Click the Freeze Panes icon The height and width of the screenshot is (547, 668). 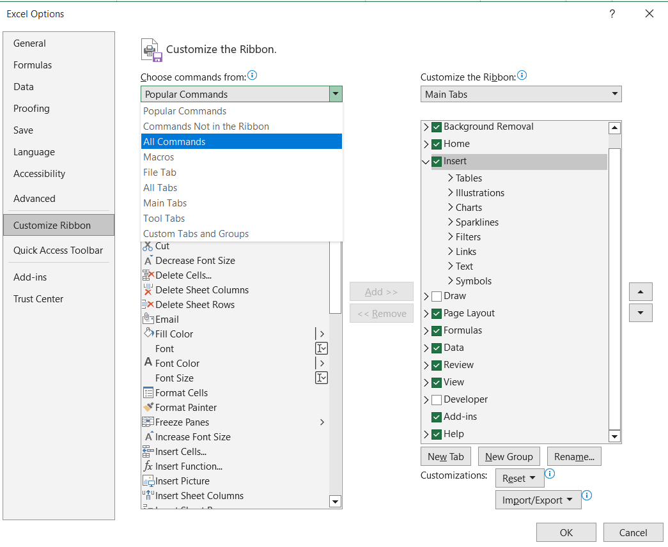tap(148, 422)
